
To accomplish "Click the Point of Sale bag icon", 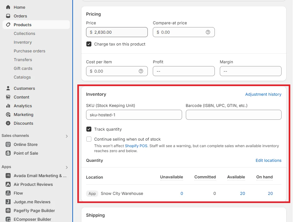I will [8, 153].
